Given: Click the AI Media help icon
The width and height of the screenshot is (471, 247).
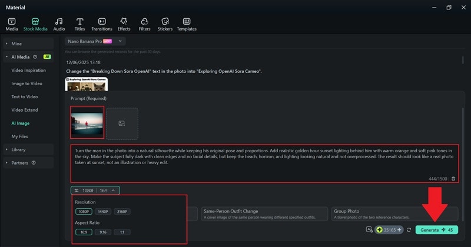Looking at the screenshot, I should tap(35, 56).
